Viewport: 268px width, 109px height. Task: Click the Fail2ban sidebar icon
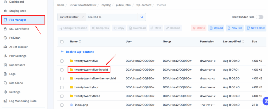pos(5,38)
